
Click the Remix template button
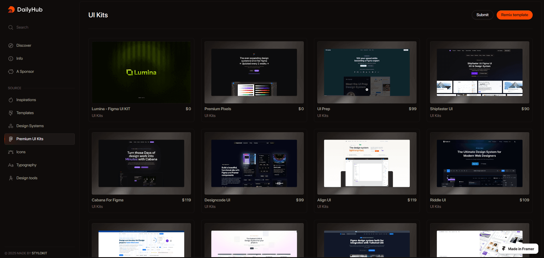pos(515,15)
